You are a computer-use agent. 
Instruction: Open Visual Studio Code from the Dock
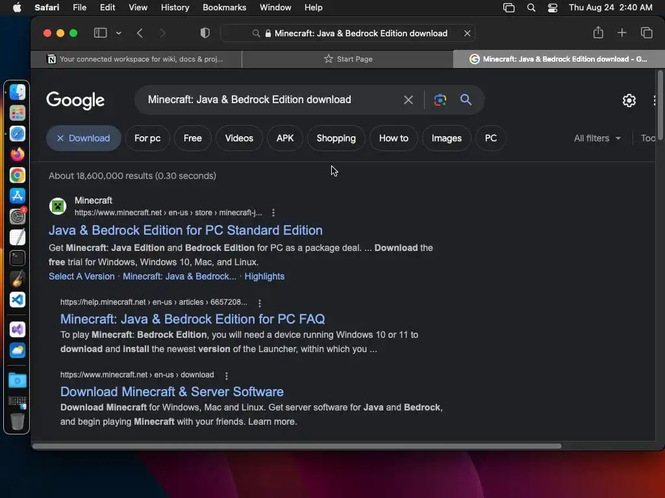pyautogui.click(x=18, y=300)
